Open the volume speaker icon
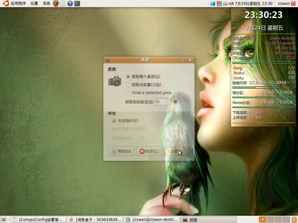This screenshot has width=298, height=223. click(231, 3)
